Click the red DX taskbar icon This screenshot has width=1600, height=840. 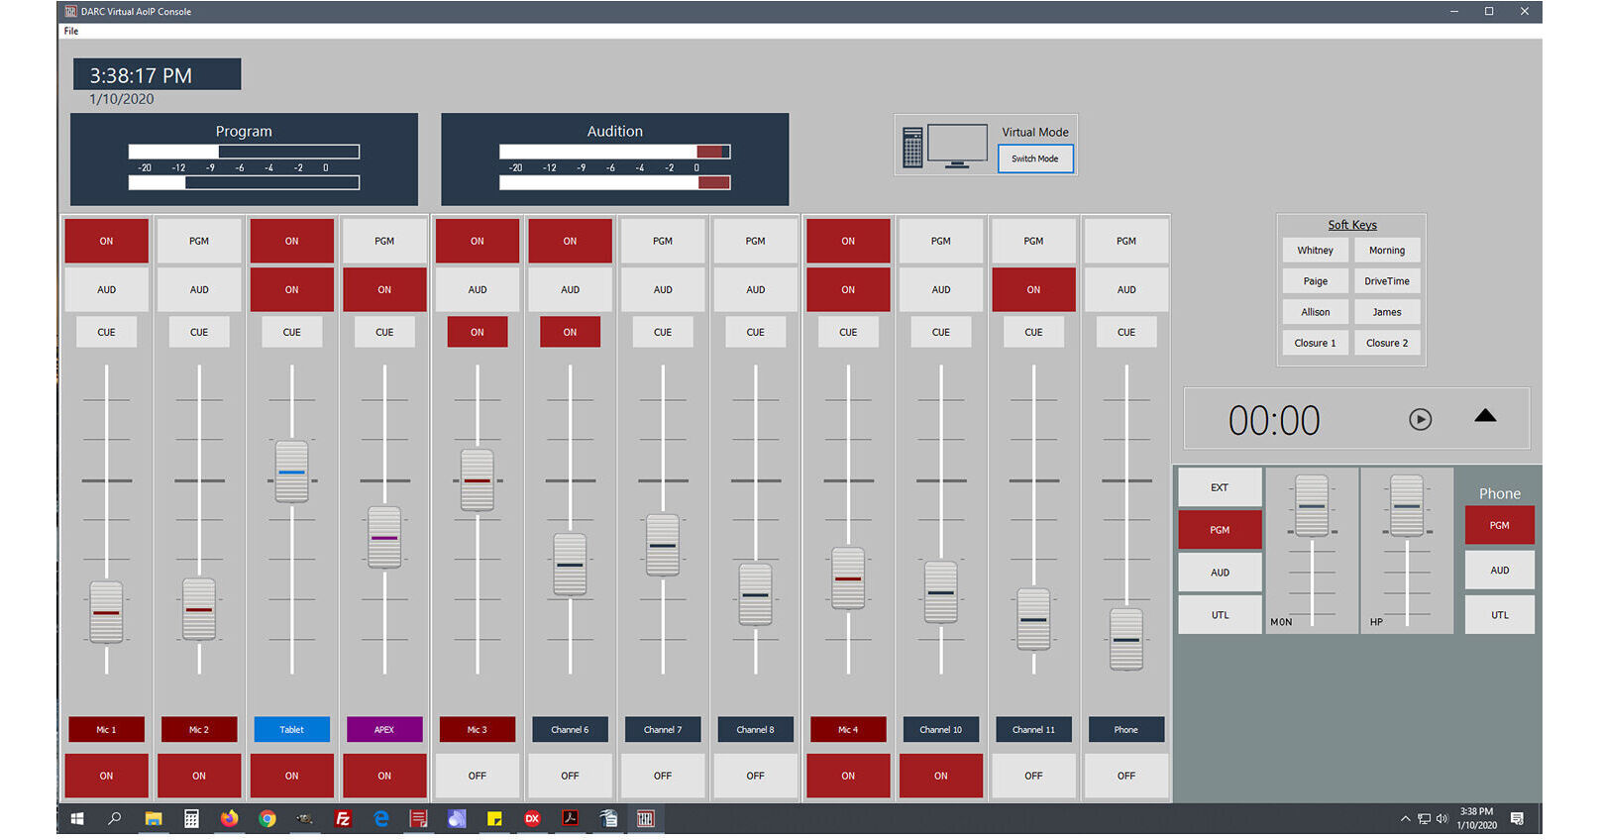click(532, 818)
